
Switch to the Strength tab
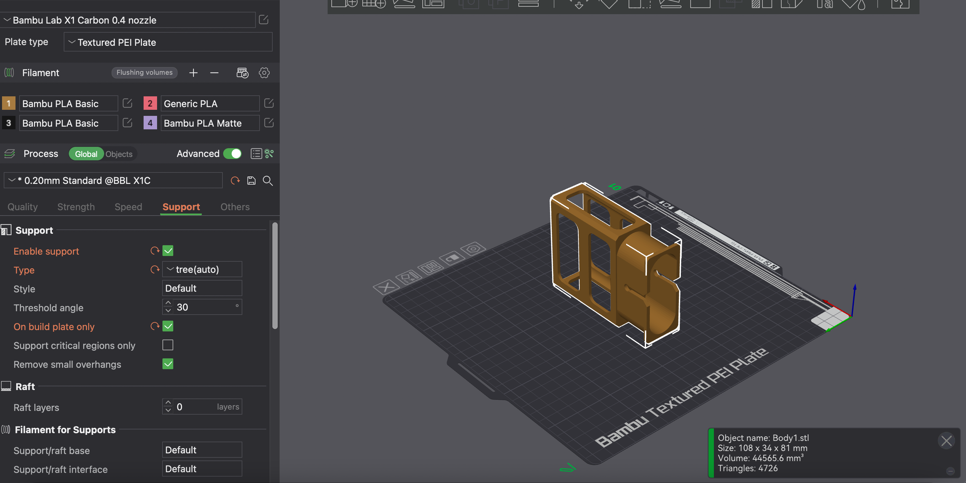[76, 207]
